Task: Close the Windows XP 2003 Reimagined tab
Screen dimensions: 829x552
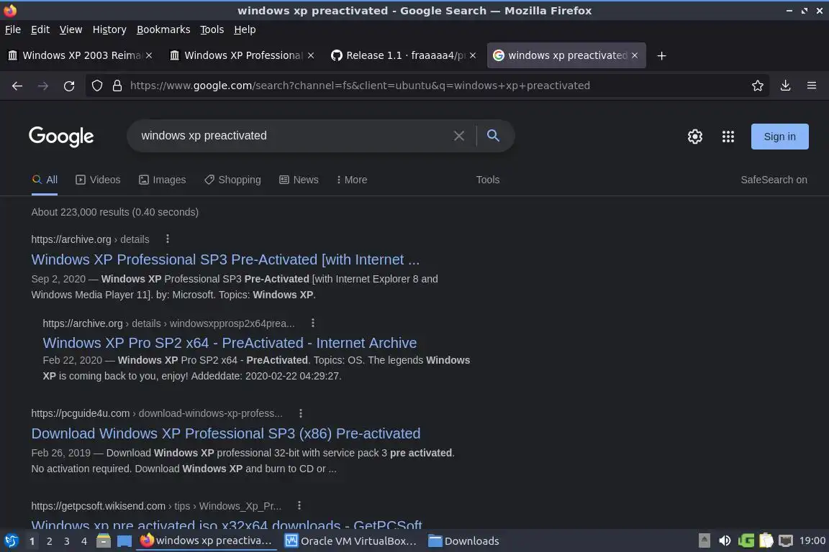Action: tap(149, 55)
